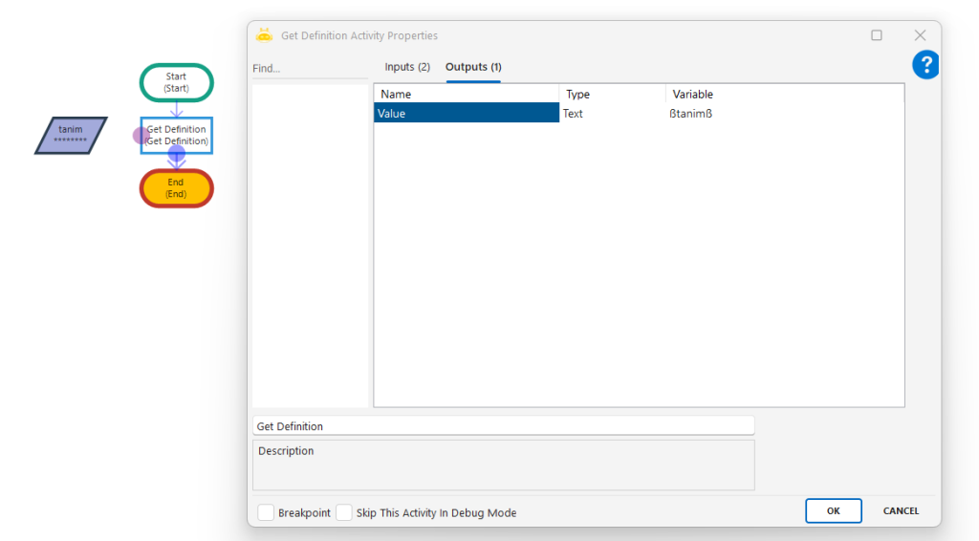Click the Find search field
Viewport: 979px width, 541px height.
309,69
